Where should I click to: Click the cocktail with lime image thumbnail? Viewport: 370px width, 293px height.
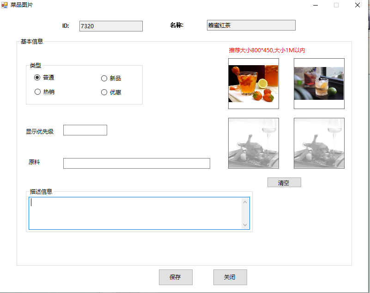coord(319,84)
